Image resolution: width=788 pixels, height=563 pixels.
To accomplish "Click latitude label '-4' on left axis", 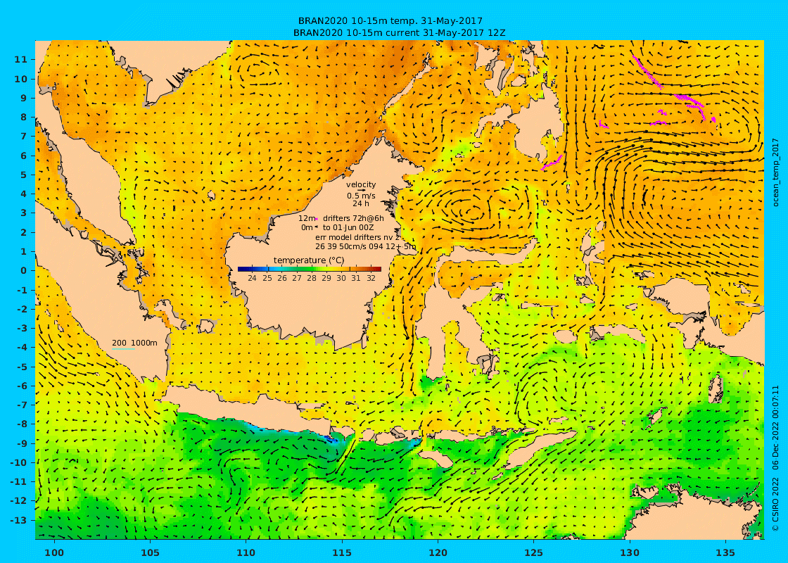I will pos(22,348).
